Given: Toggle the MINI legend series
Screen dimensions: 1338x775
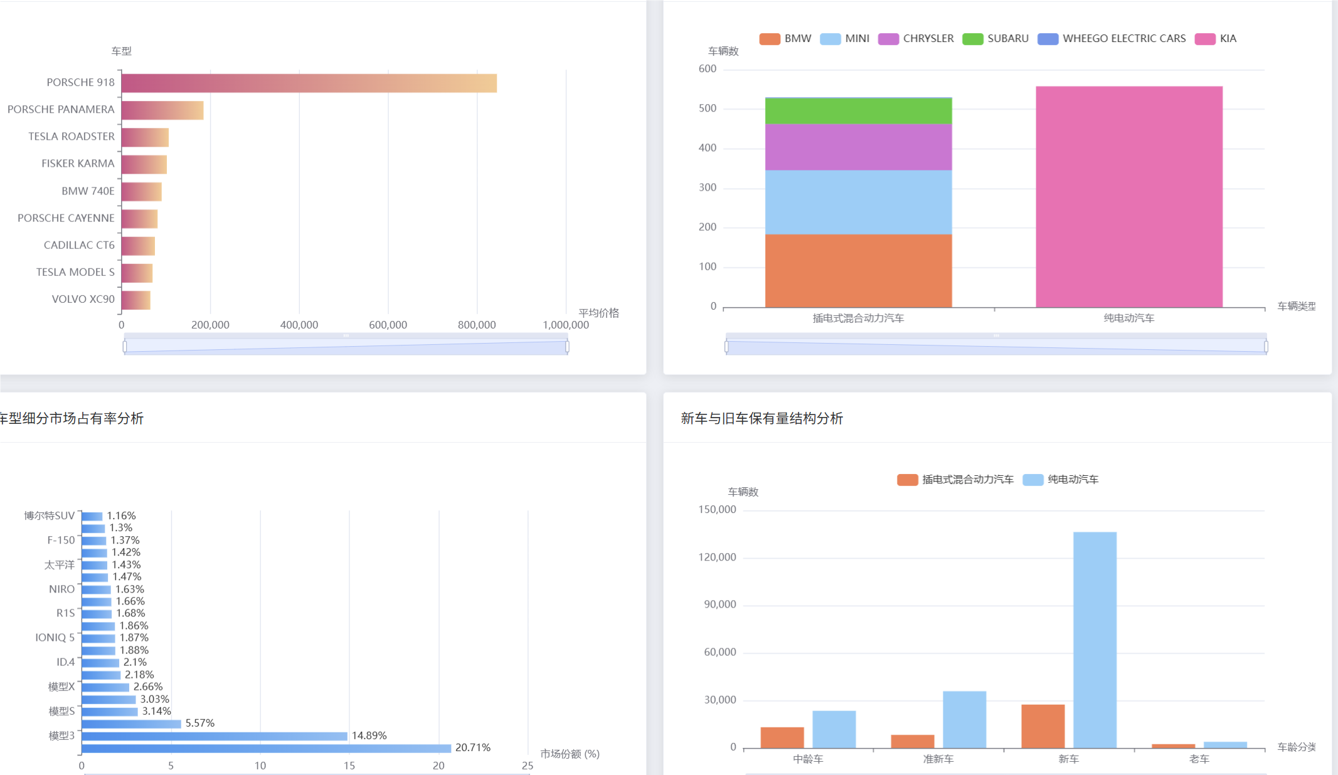Looking at the screenshot, I should [x=844, y=38].
